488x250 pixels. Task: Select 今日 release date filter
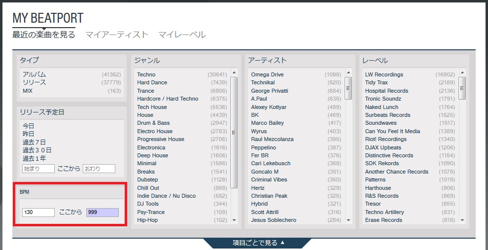[x=28, y=126]
